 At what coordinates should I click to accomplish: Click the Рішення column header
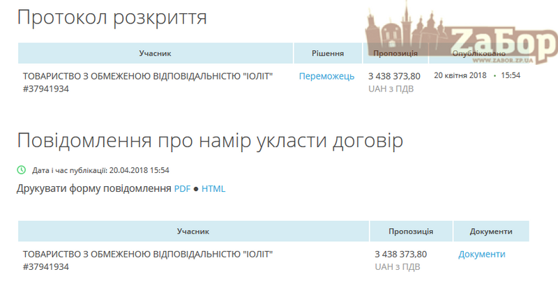pos(327,53)
